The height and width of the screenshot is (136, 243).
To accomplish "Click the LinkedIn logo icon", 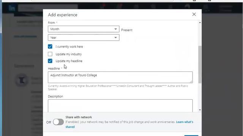I will (x=12, y=8).
